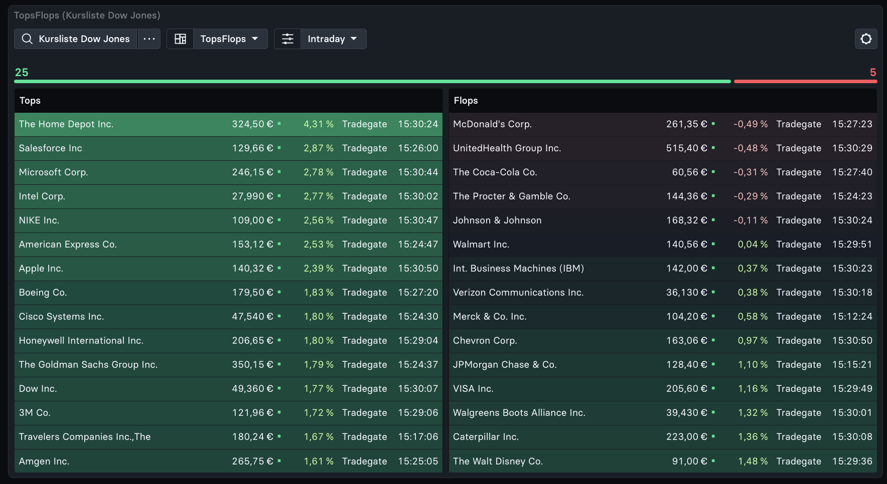
Task: Click The Walt Disney Co. entry
Action: (x=663, y=461)
